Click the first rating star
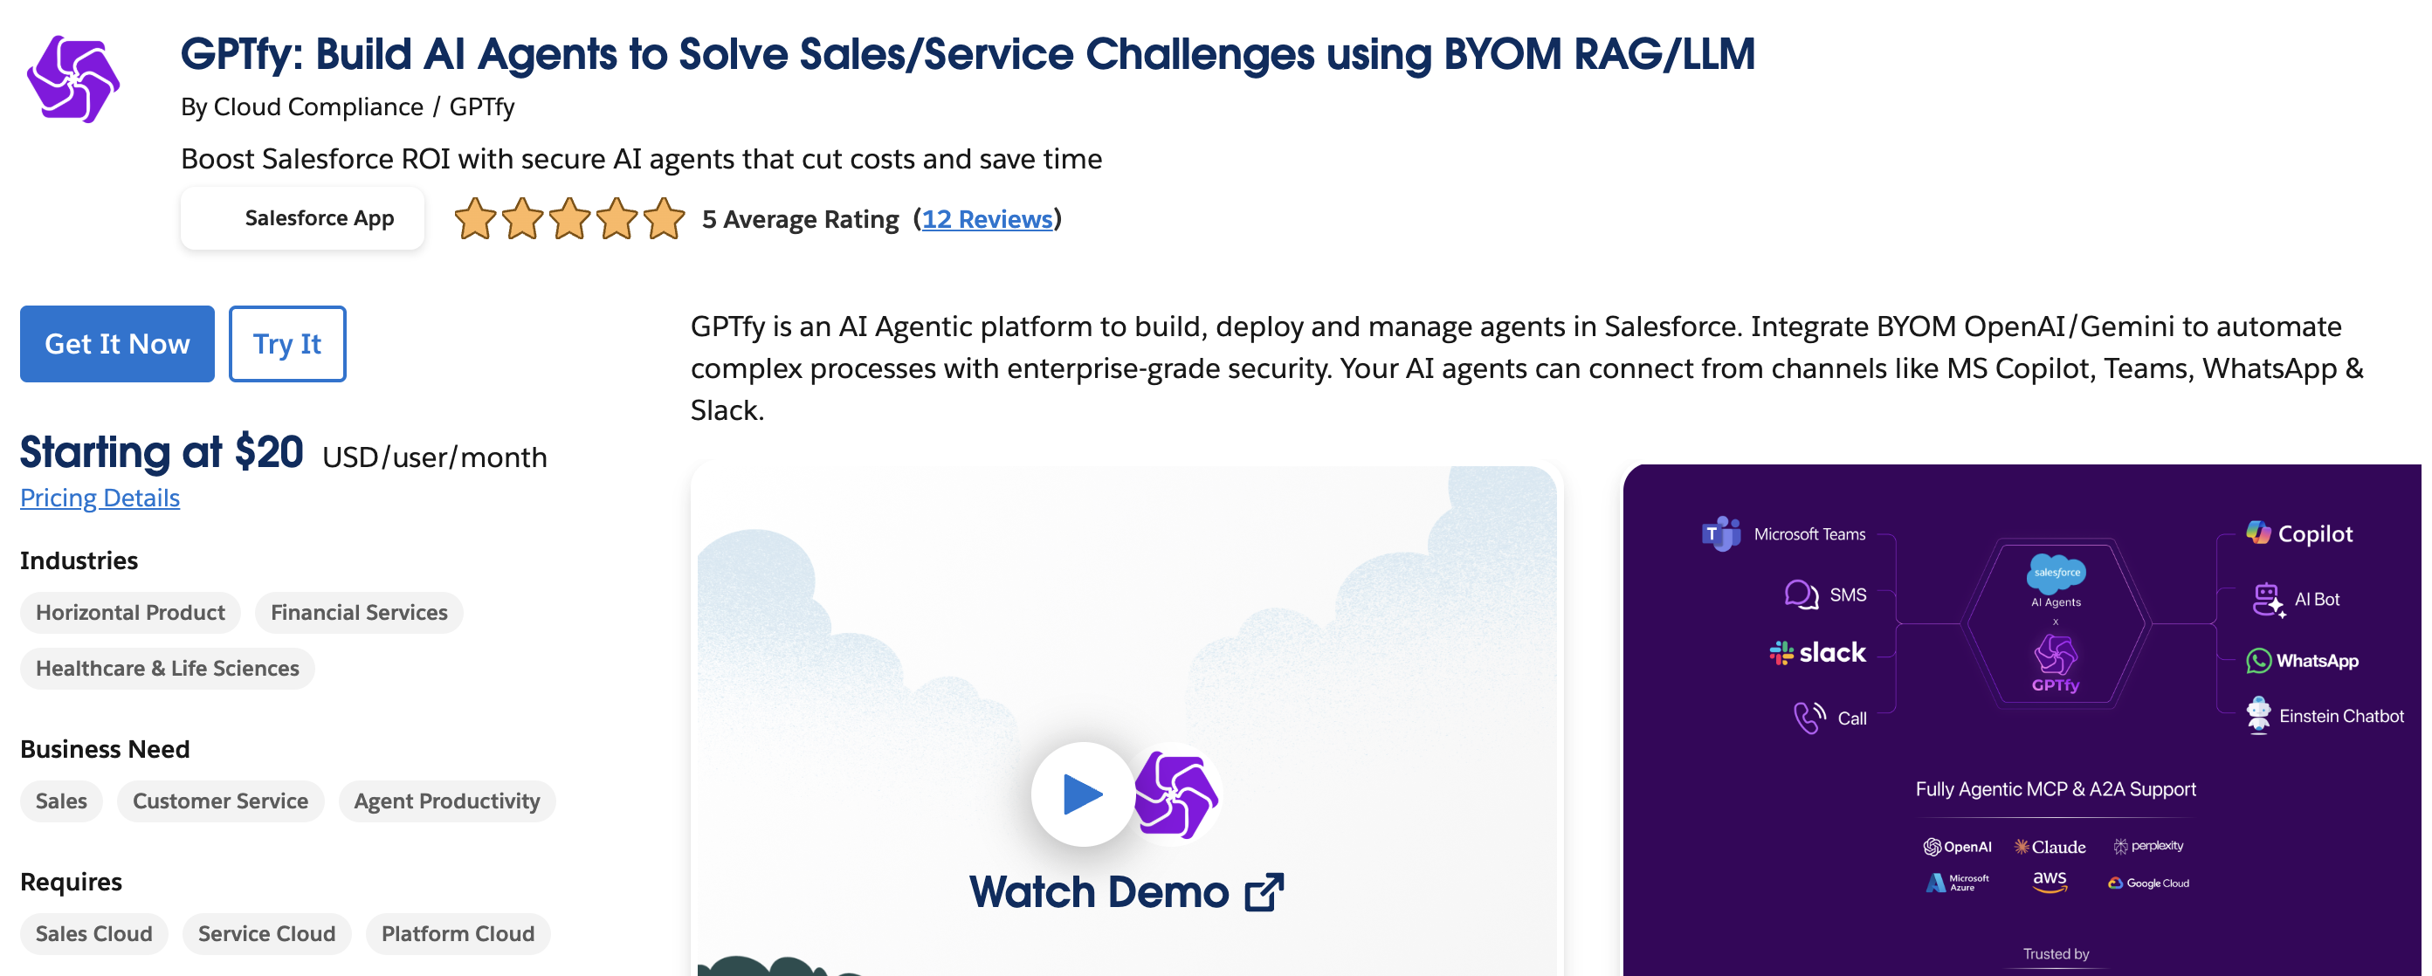This screenshot has width=2432, height=976. pyautogui.click(x=475, y=219)
